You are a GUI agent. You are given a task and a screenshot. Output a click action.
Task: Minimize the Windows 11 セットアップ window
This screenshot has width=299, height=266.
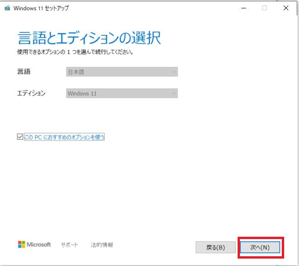pyautogui.click(x=243, y=8)
